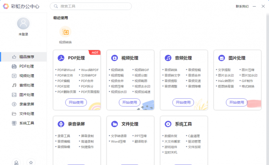Click the 未登录 login label
269x165 pixels.
point(23,34)
